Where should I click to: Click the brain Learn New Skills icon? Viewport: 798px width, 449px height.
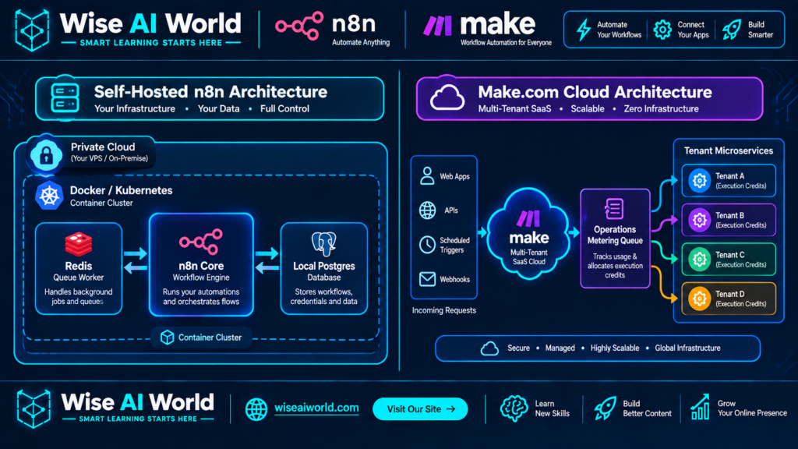coord(514,408)
